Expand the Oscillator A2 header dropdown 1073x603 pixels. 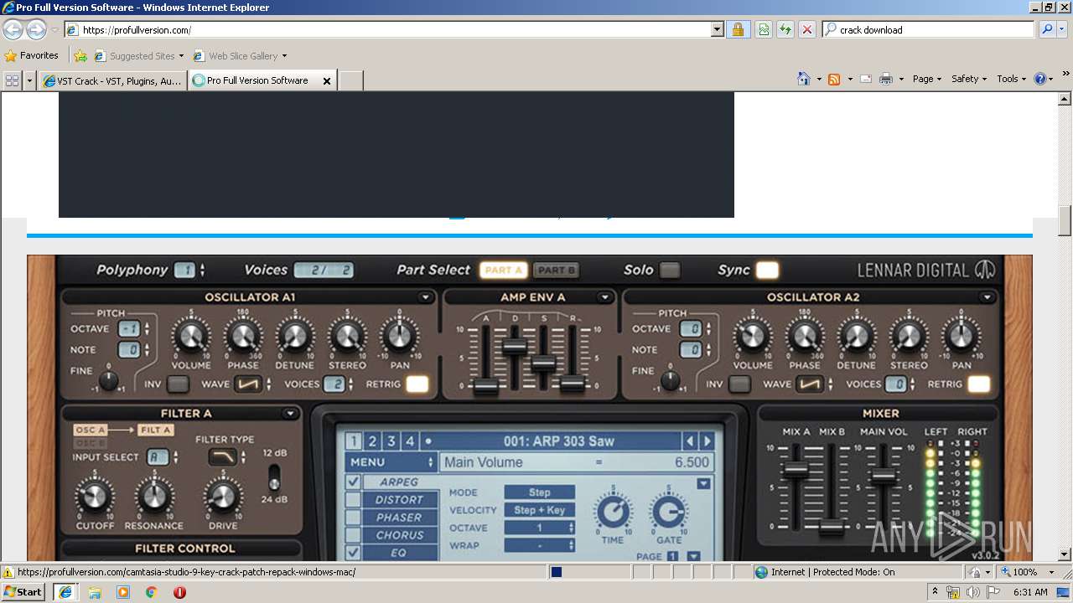click(x=987, y=297)
